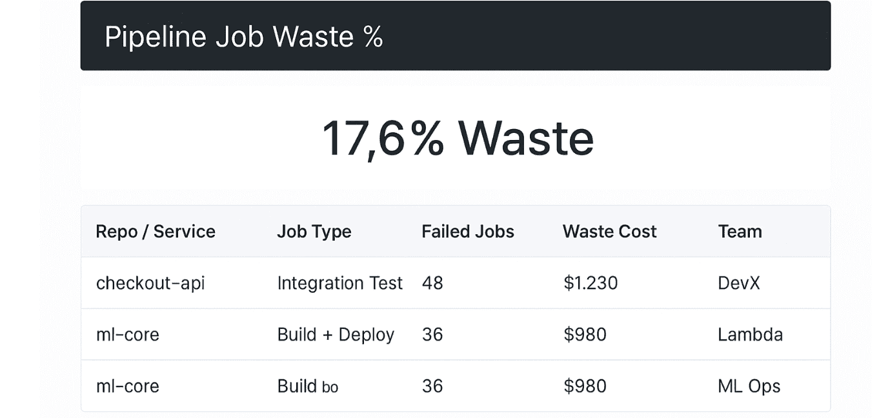
Task: Sort by Waste Cost column header
Action: [x=610, y=232]
